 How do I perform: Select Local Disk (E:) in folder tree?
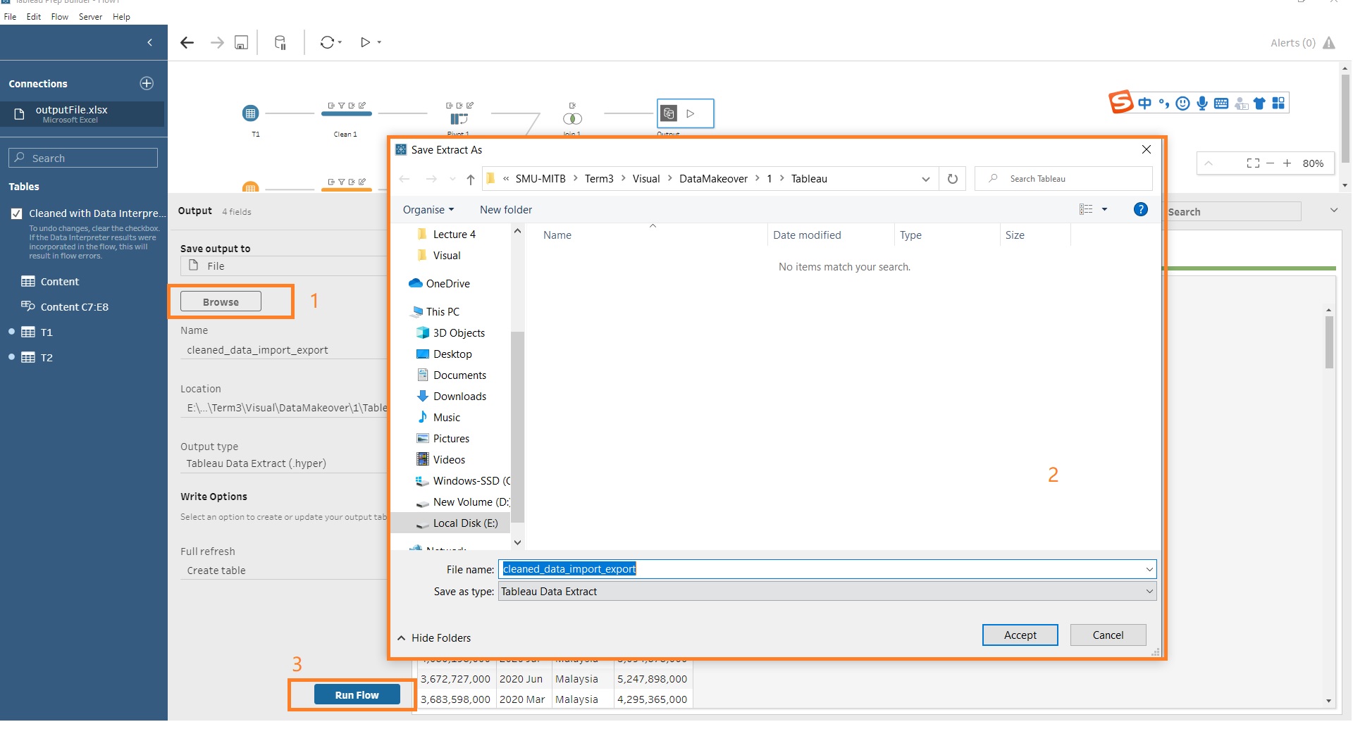click(x=465, y=523)
